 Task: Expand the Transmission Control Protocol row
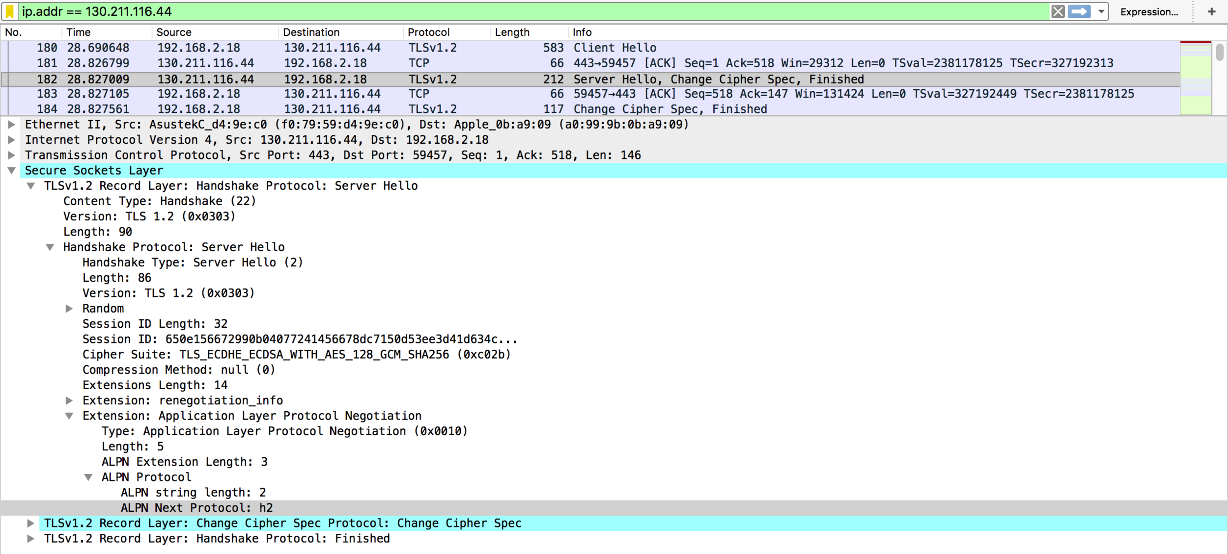click(11, 155)
